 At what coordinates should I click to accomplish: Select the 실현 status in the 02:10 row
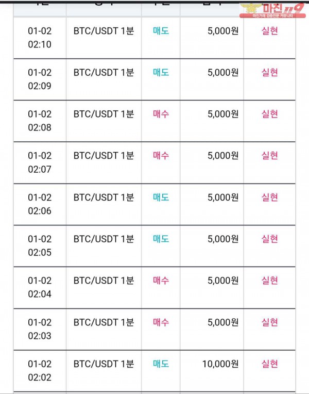269,31
